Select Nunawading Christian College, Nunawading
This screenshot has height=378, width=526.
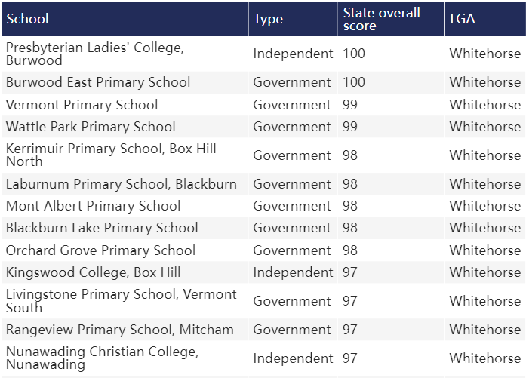tap(103, 358)
